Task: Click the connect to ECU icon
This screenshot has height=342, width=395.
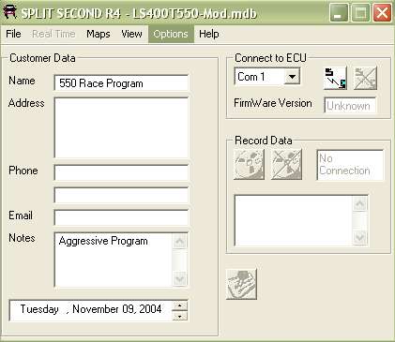Action: tap(335, 78)
